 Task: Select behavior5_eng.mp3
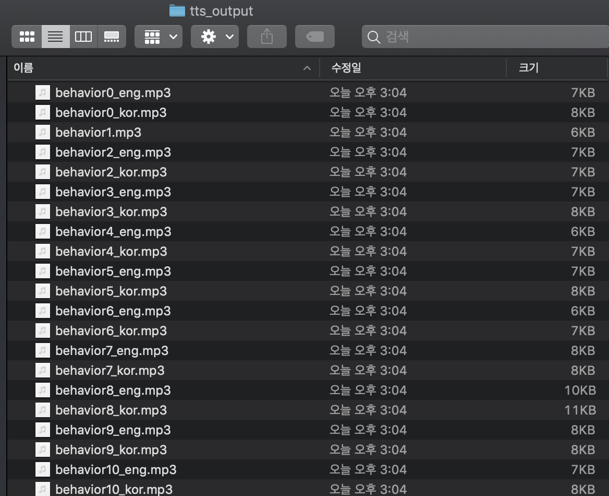click(x=308, y=271)
